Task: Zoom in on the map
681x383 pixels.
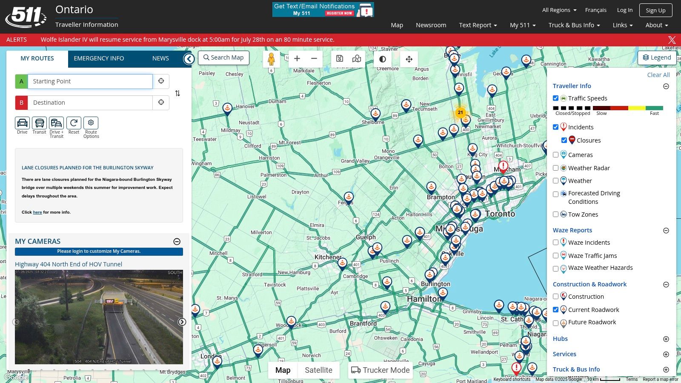Action: [x=297, y=59]
